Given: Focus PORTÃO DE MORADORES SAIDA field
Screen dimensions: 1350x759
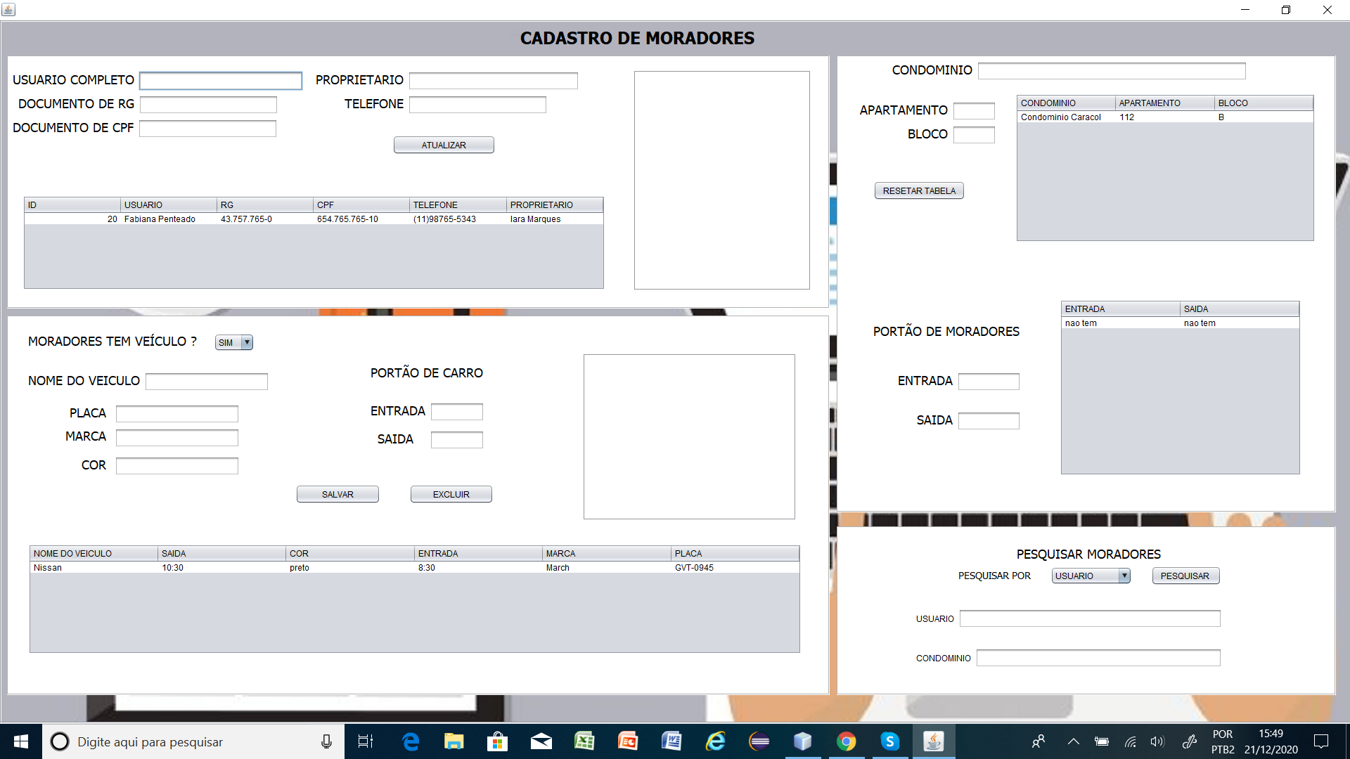Looking at the screenshot, I should (989, 421).
